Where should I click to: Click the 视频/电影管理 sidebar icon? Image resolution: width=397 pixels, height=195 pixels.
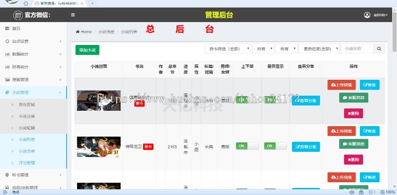(x=7, y=187)
